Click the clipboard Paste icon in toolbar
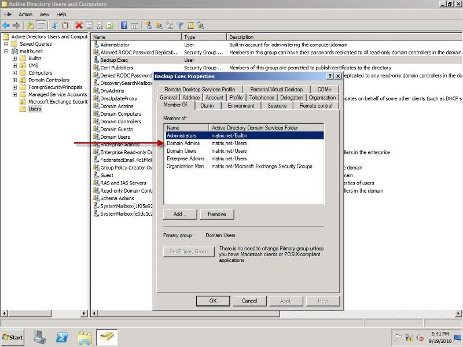 65,25
